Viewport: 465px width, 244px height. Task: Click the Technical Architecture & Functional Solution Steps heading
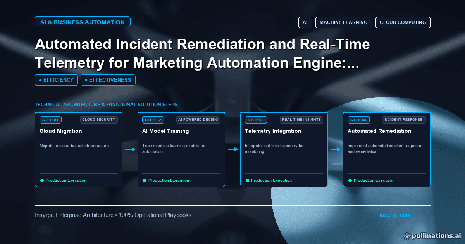(106, 105)
